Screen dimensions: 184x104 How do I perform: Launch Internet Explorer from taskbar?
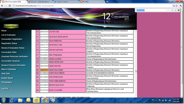(12, 101)
